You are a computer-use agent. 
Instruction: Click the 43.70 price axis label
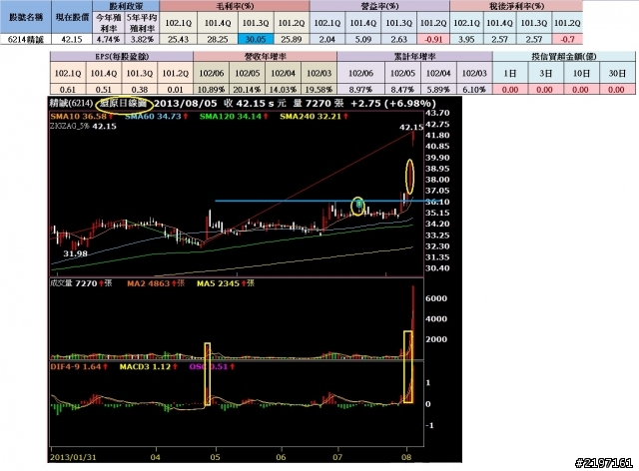[x=437, y=113]
